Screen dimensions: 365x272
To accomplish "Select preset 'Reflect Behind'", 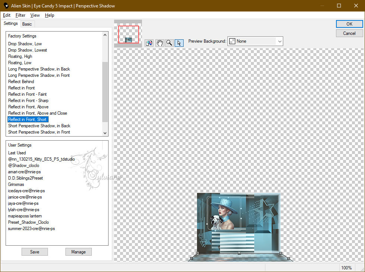I will point(21,81).
